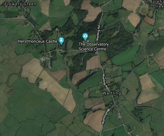164x136 pixels.
Task: Click the large bright green field east of Wartling Rd
Action: (x=126, y=55)
